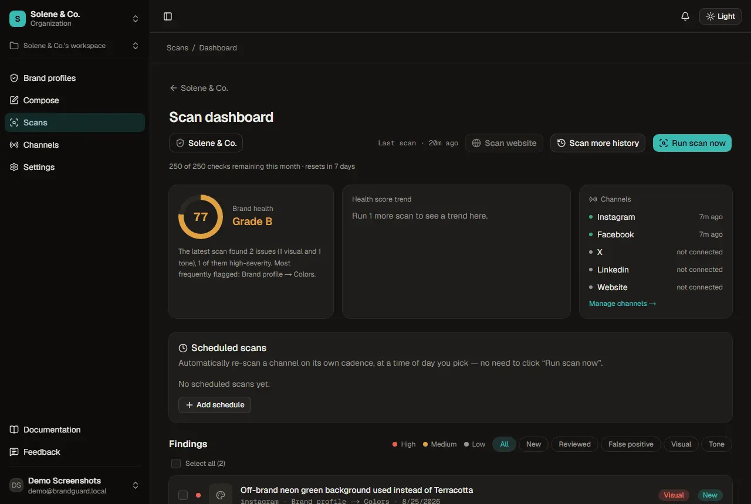Viewport: 751px width, 504px height.
Task: Go back to Solene & Co. arrow link
Action: (x=198, y=88)
